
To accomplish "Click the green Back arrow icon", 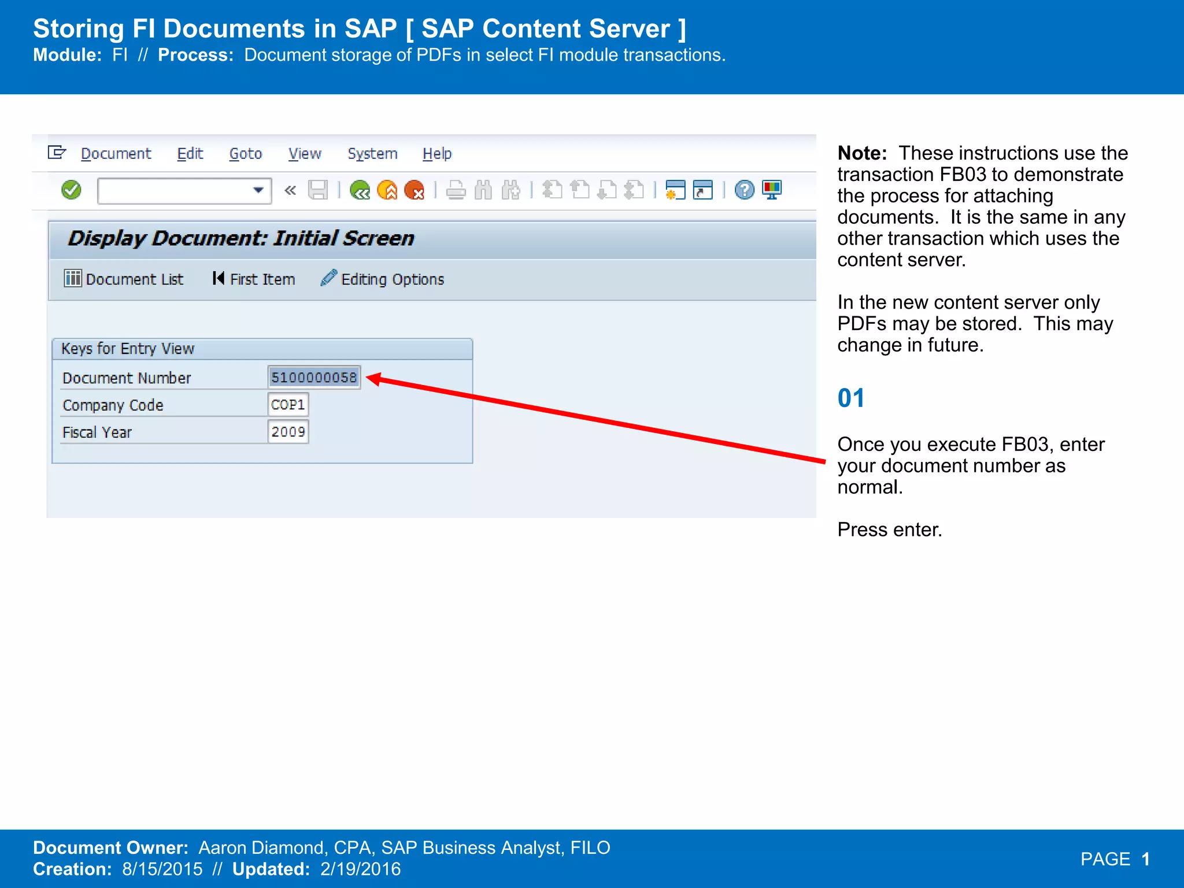I will click(360, 190).
